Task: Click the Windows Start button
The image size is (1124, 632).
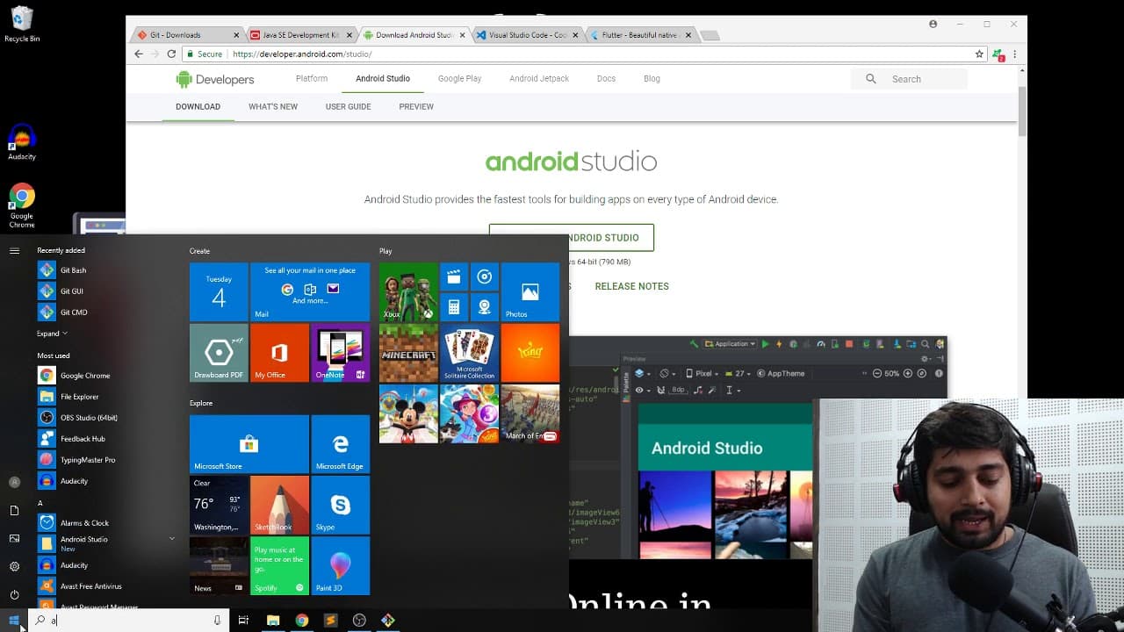Action: pos(14,621)
